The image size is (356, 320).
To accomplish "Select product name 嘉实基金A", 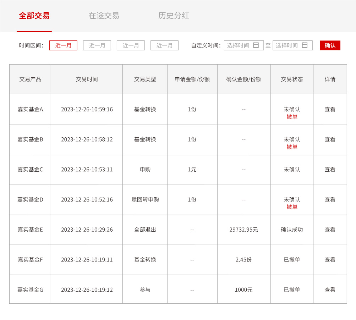I will (x=30, y=109).
